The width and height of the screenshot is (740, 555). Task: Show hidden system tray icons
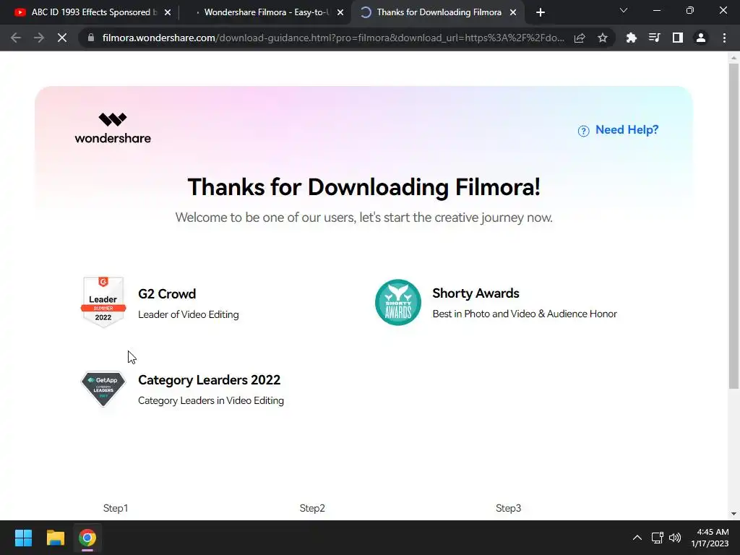[x=637, y=538]
